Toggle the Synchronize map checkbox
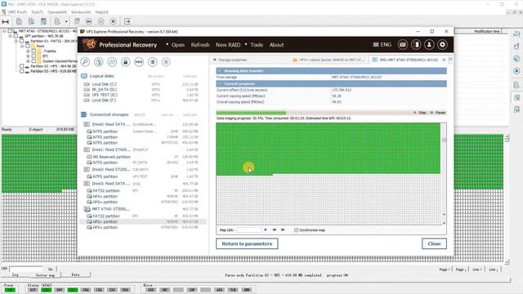Viewport: 523px width, 294px height. point(296,230)
